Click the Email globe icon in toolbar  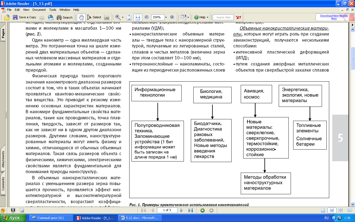(51, 17)
